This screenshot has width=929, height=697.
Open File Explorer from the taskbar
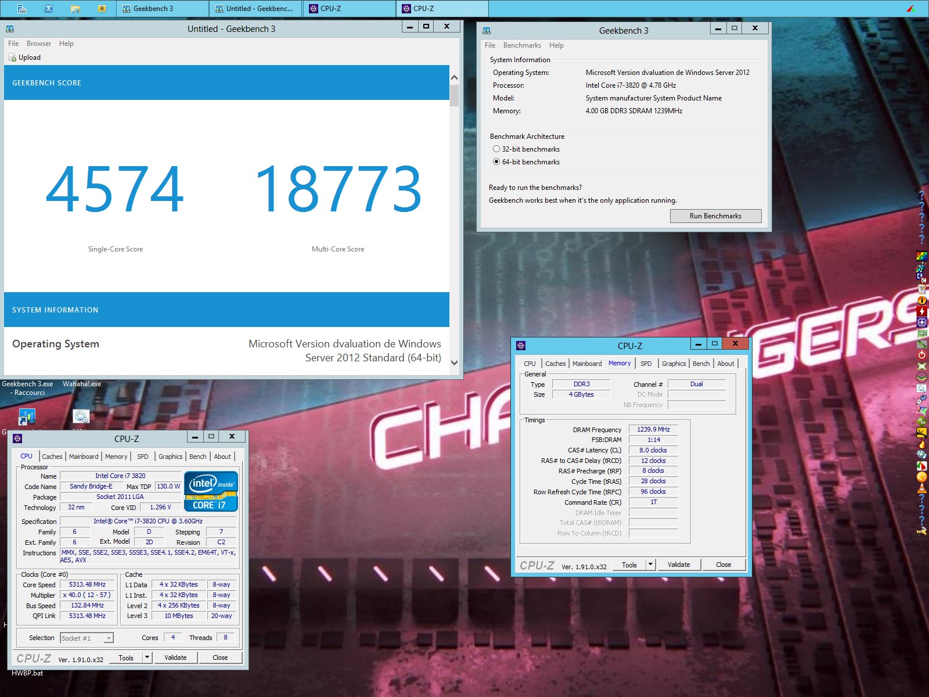coord(75,8)
